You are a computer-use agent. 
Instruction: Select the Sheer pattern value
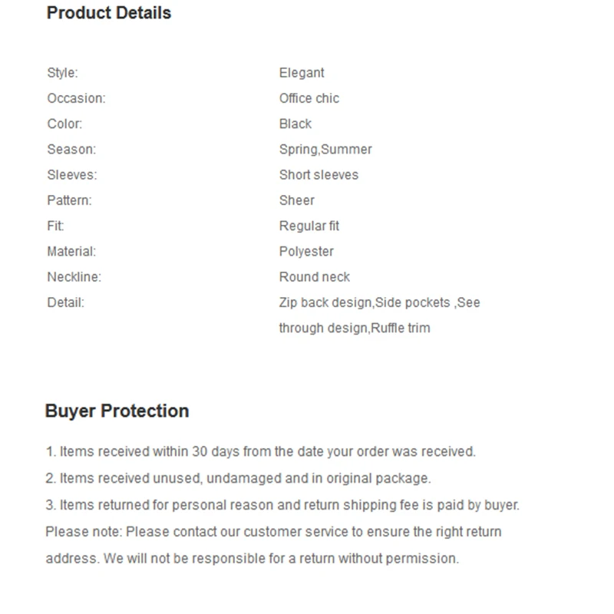tap(297, 200)
